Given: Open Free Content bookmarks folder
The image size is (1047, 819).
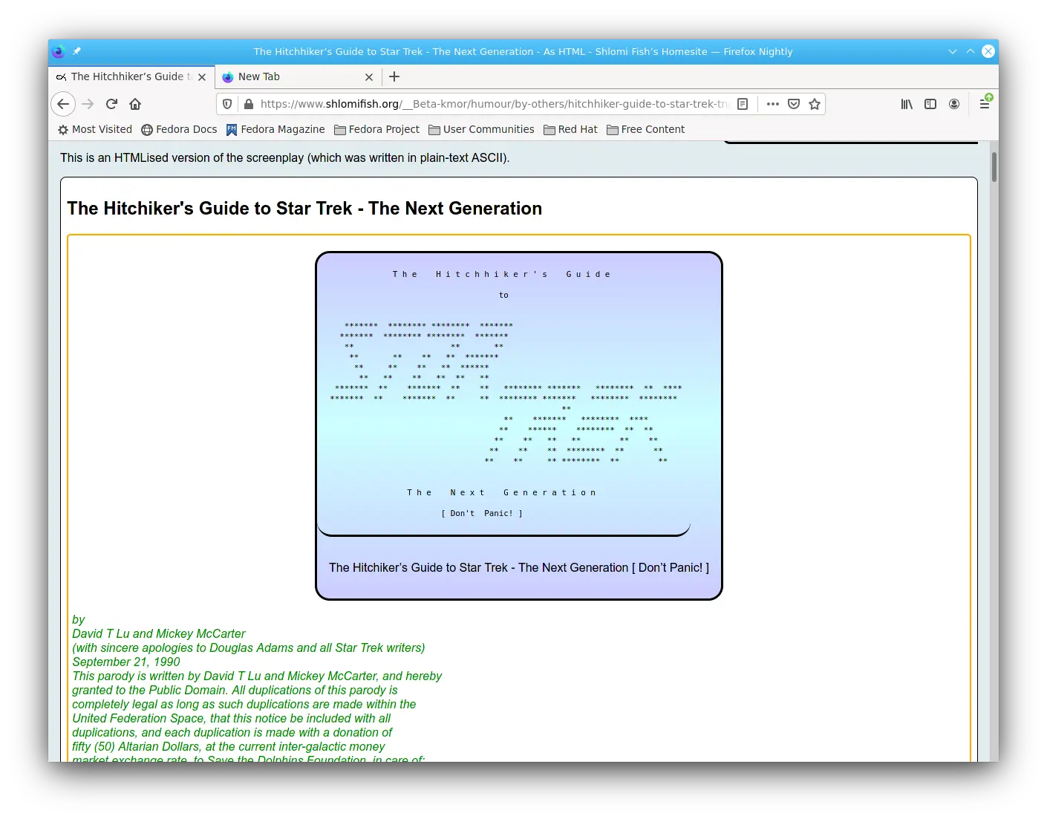Looking at the screenshot, I should tap(645, 129).
